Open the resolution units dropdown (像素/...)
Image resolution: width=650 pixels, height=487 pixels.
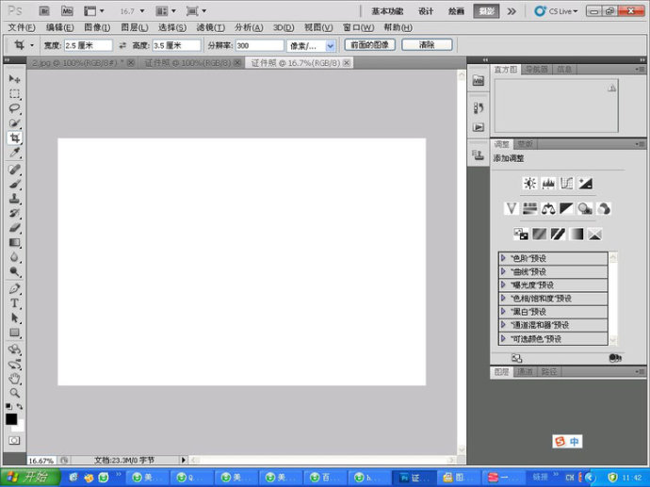click(x=330, y=45)
